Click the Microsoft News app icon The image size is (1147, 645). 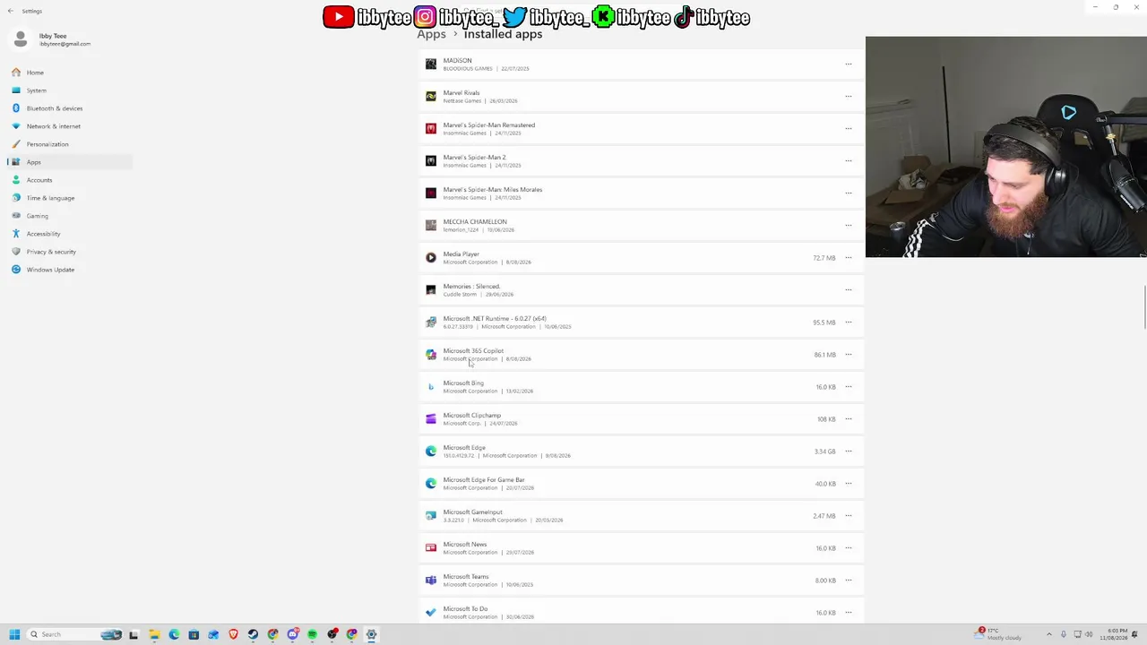point(431,548)
